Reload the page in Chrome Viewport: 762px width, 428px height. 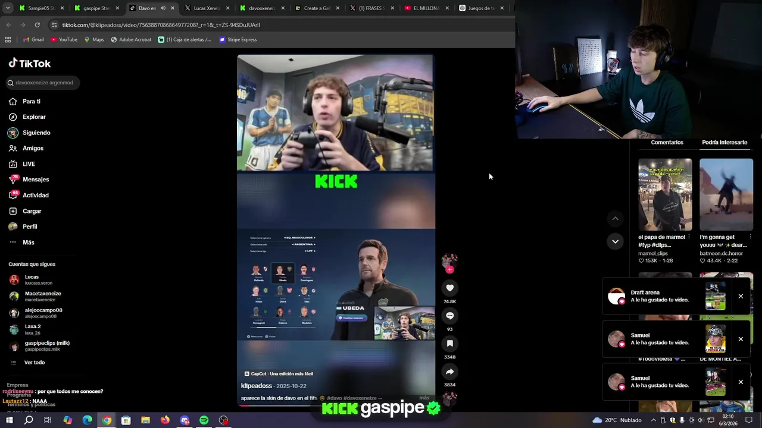[x=37, y=25]
